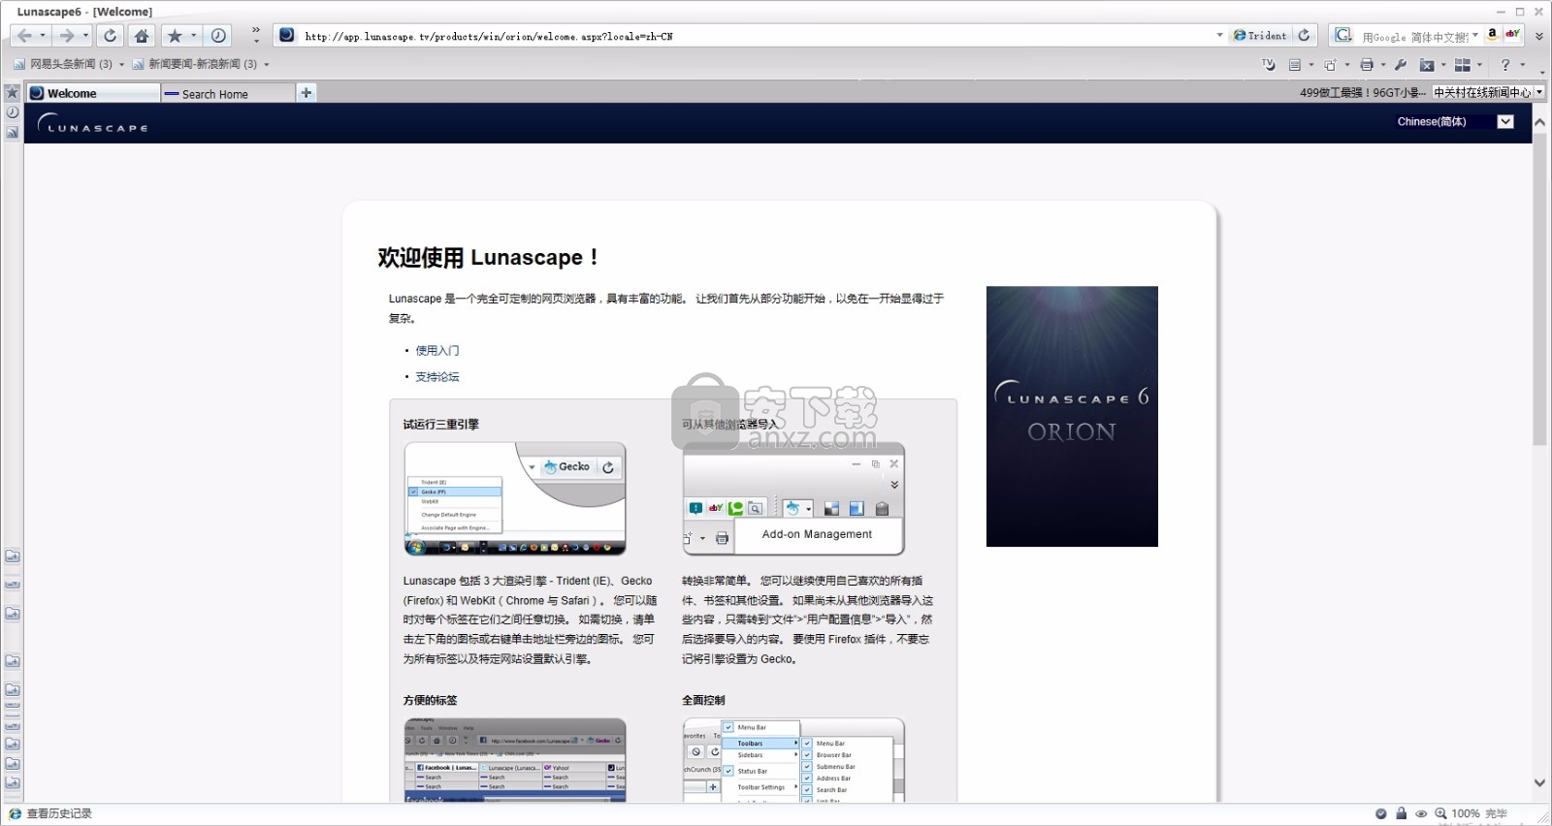Expand the help icon dropdown arrow
Screen dimensions: 1552x826
click(1523, 65)
